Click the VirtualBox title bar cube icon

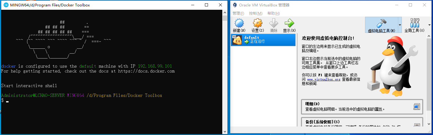(x=235, y=5)
